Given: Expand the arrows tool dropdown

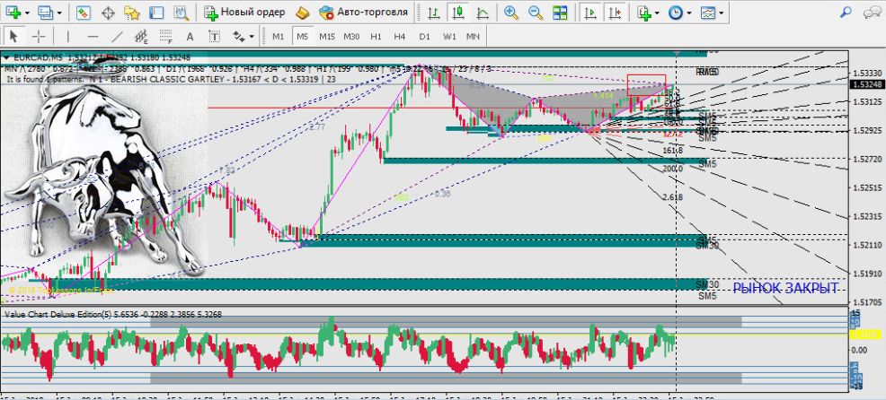Looking at the screenshot, I should click(x=252, y=38).
